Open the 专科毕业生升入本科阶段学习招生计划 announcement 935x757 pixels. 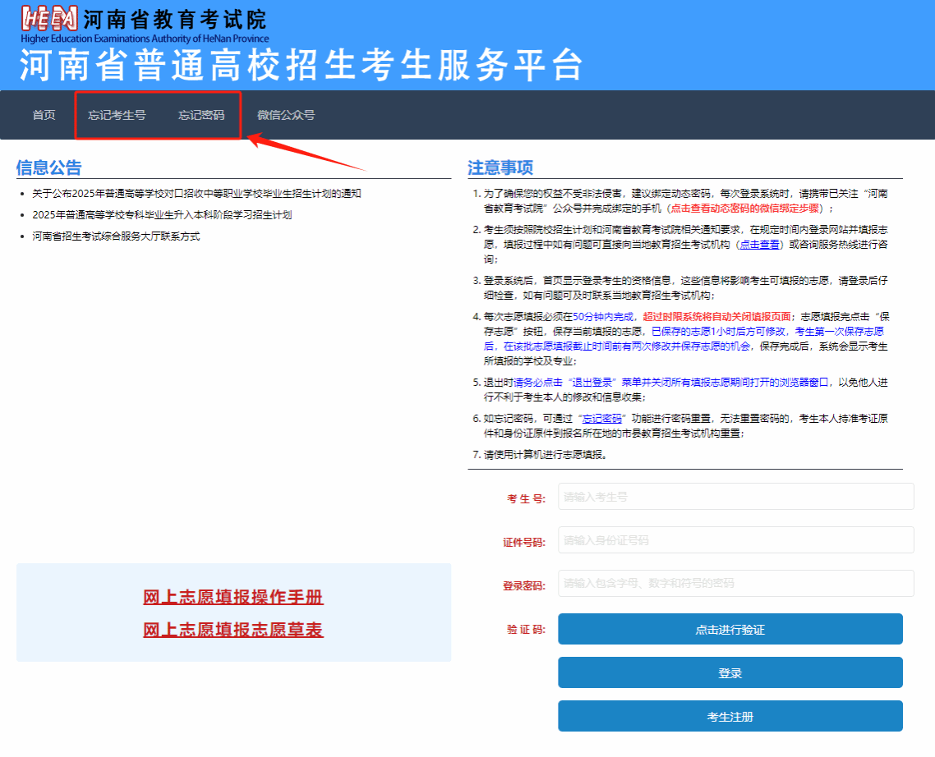[x=162, y=215]
